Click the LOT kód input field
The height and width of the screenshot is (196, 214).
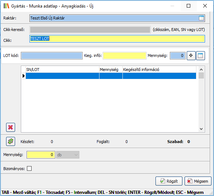tap(52, 55)
